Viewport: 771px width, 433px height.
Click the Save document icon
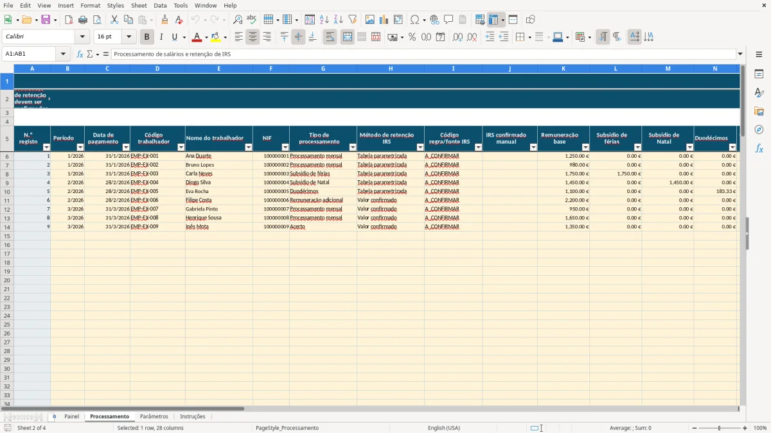[x=46, y=20]
